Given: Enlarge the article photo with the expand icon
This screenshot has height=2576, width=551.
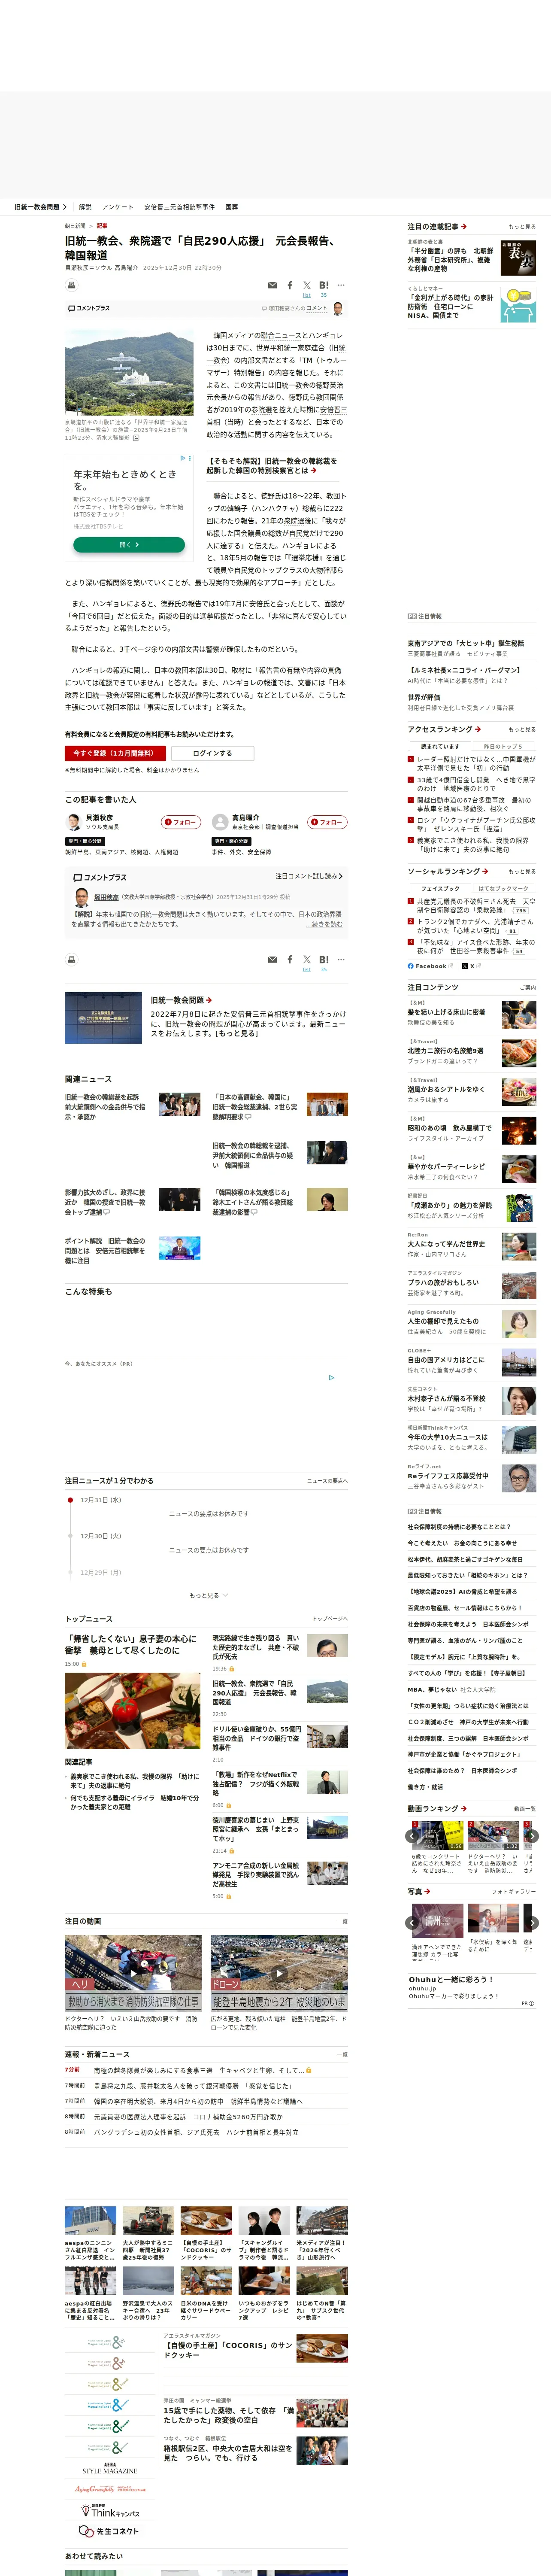Looking at the screenshot, I should (136, 438).
